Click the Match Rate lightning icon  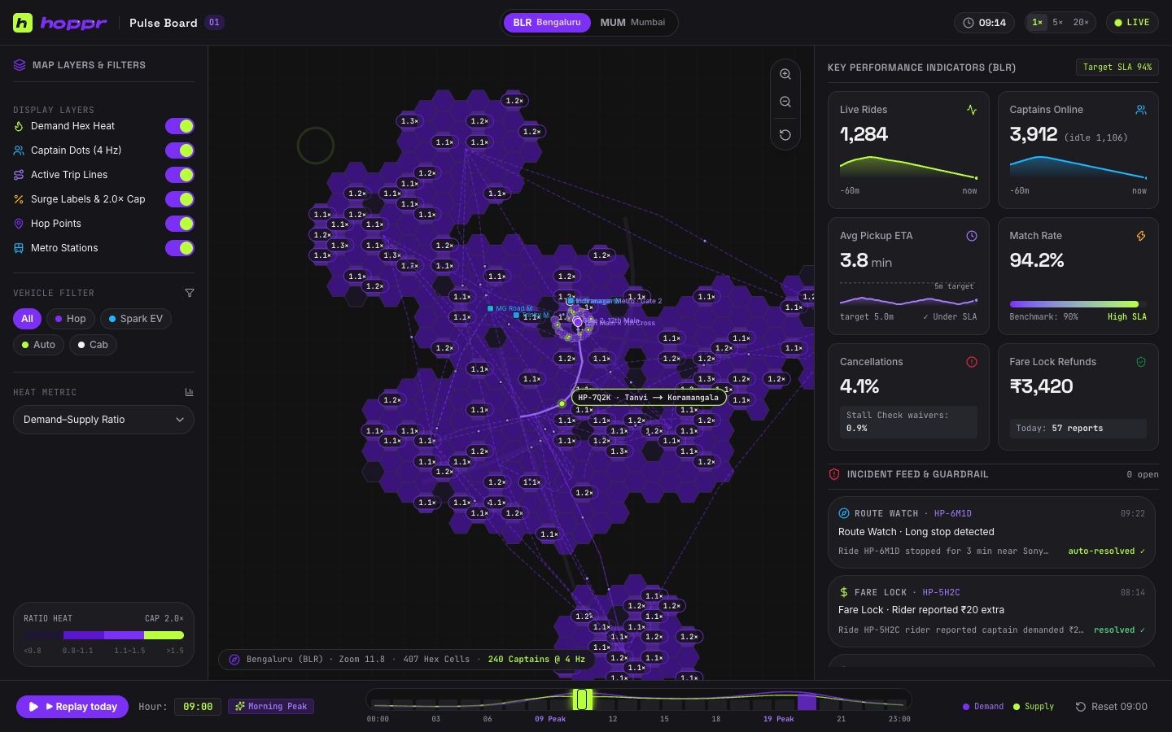pos(1141,236)
